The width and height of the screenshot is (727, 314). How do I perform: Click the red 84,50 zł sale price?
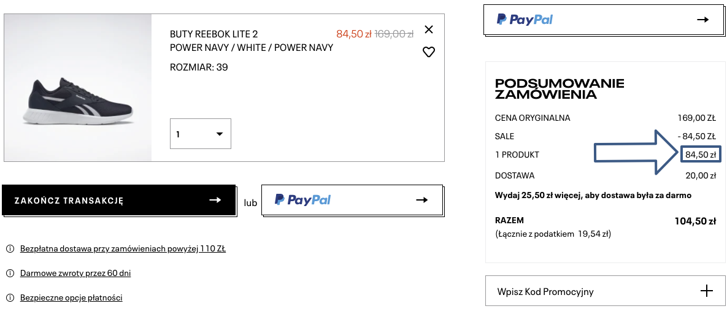(354, 34)
